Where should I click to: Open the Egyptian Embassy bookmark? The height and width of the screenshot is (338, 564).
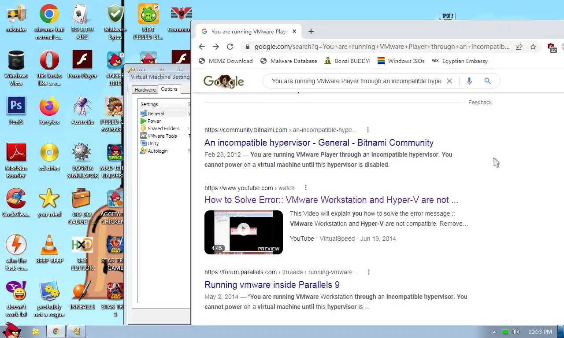460,61
